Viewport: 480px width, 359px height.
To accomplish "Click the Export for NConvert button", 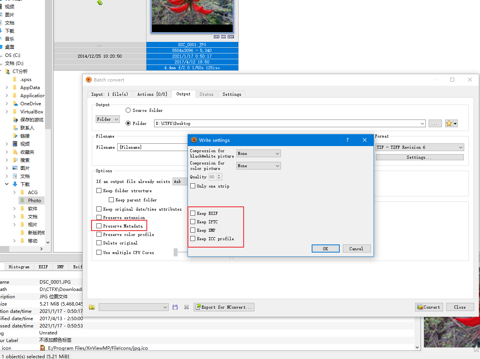I will (x=224, y=307).
